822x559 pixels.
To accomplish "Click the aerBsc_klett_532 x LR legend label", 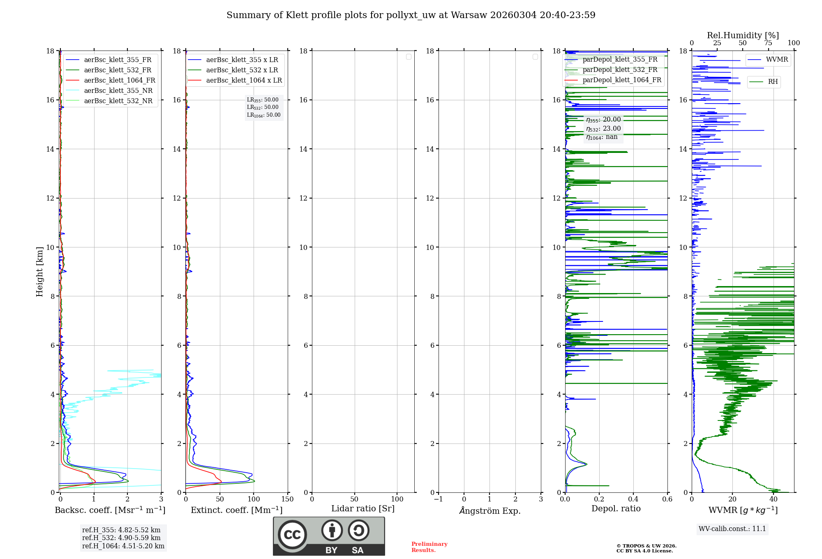I will (242, 70).
